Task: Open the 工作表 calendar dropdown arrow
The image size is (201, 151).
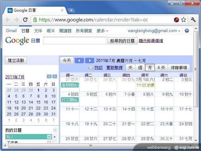Action: [49, 142]
